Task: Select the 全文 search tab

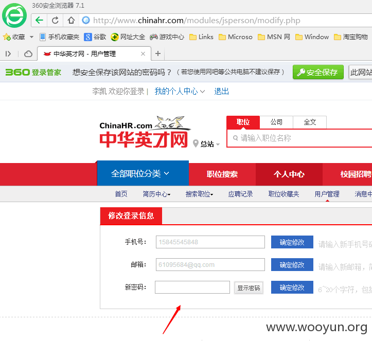Action: (310, 122)
